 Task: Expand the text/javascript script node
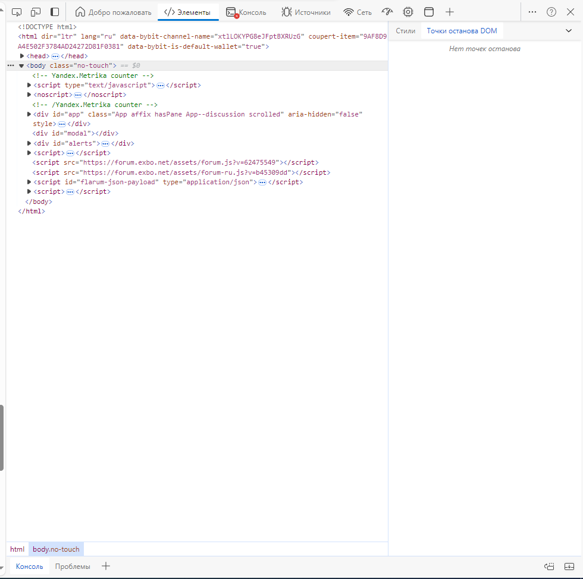[29, 85]
